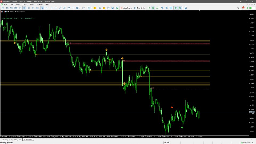This screenshot has width=256, height=144.
Task: Click the New Order button
Action: point(139,8)
